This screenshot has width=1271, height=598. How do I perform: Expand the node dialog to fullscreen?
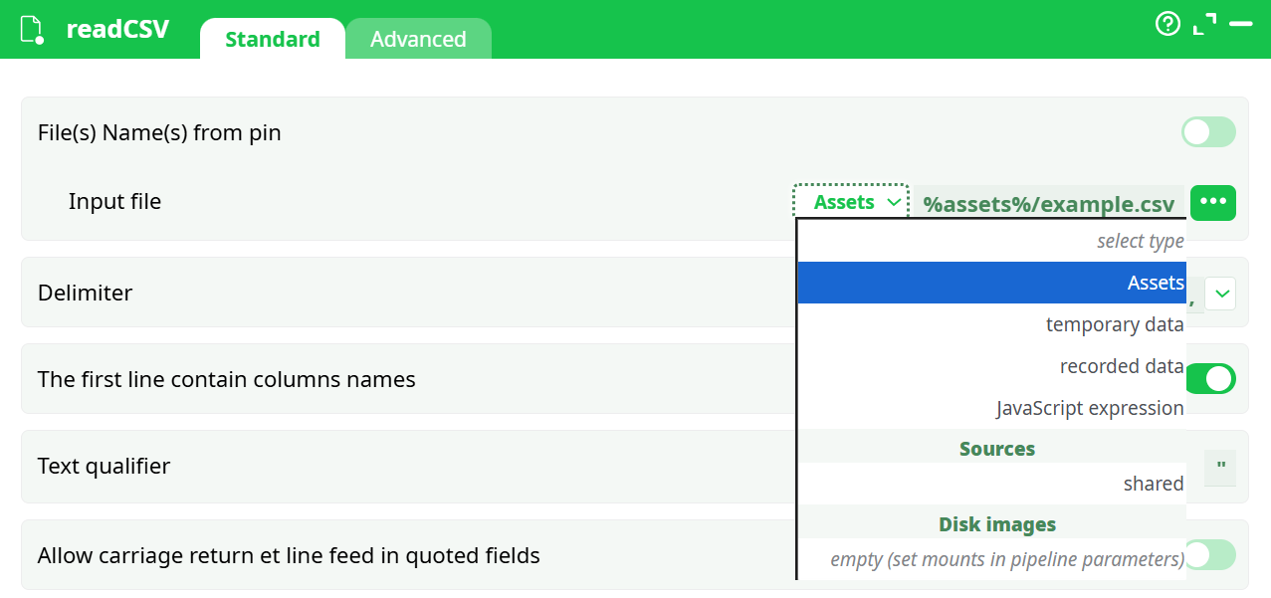point(1204,22)
